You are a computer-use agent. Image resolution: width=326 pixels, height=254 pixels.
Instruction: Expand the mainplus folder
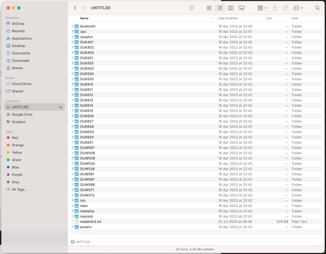pyautogui.click(x=73, y=211)
